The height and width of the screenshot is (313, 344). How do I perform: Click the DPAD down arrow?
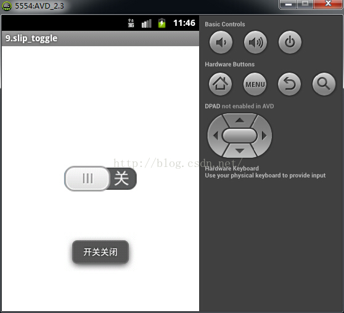tap(240, 151)
